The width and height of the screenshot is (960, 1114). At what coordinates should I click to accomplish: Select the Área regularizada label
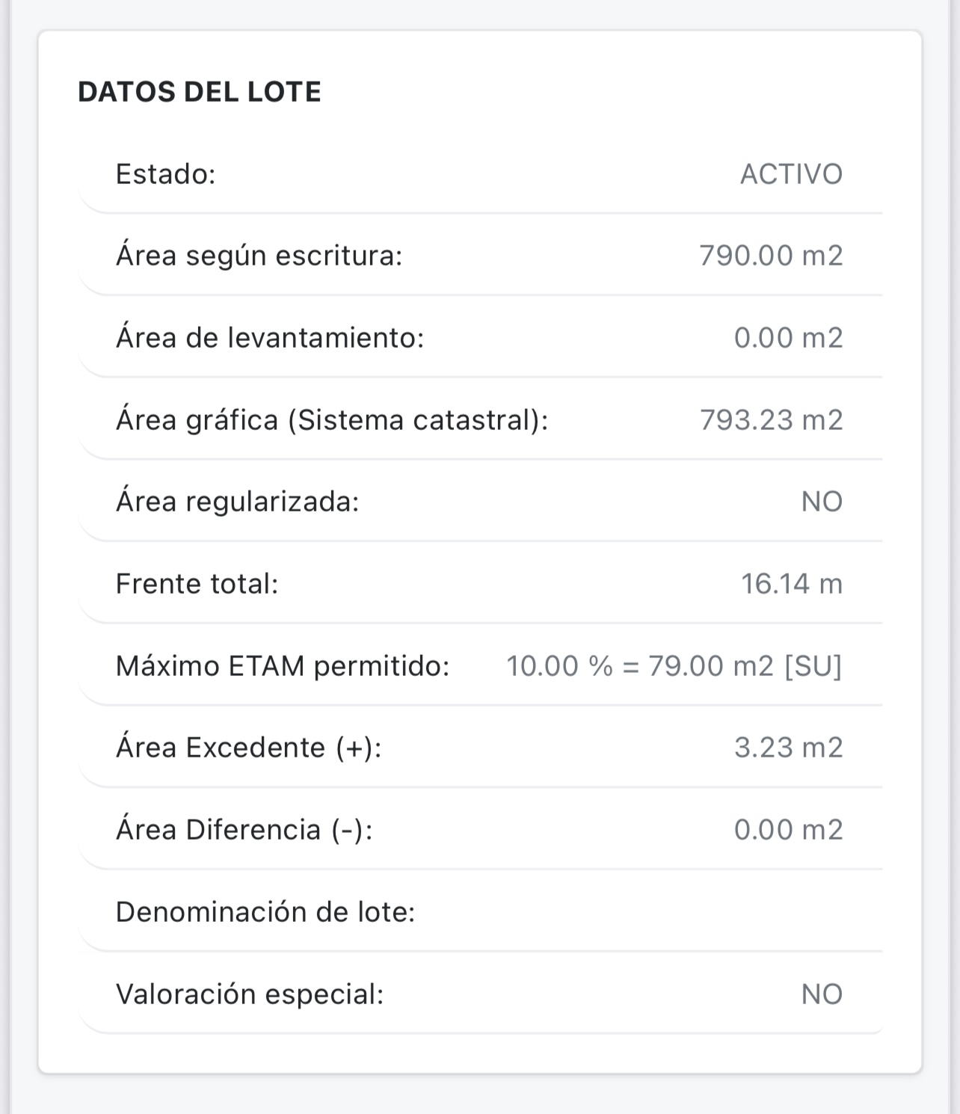[x=237, y=502]
